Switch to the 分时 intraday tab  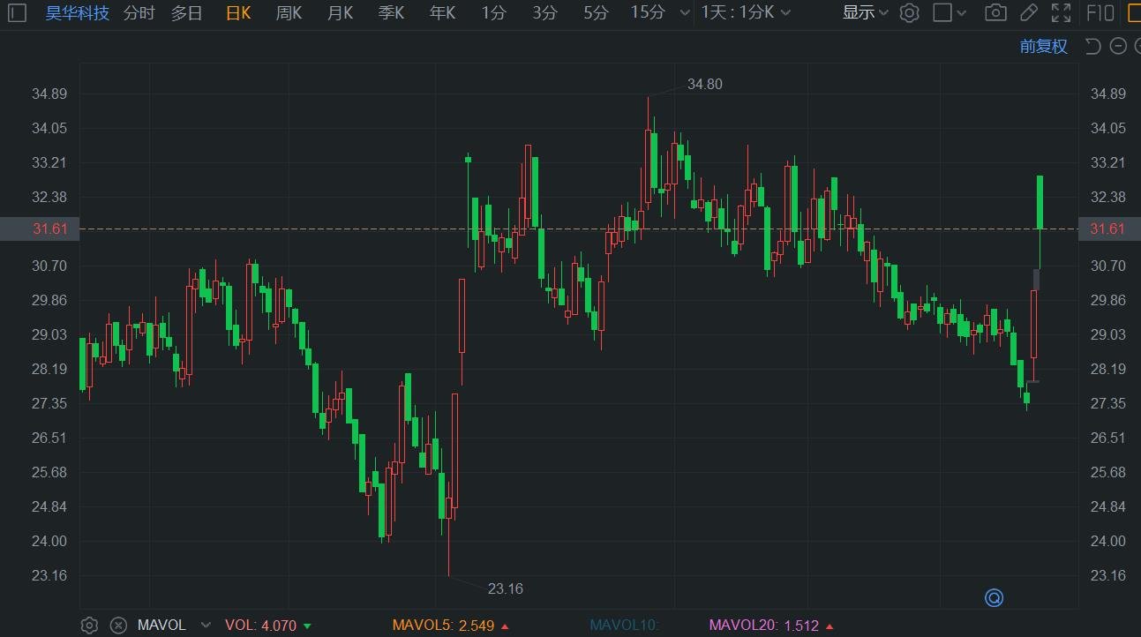point(139,13)
